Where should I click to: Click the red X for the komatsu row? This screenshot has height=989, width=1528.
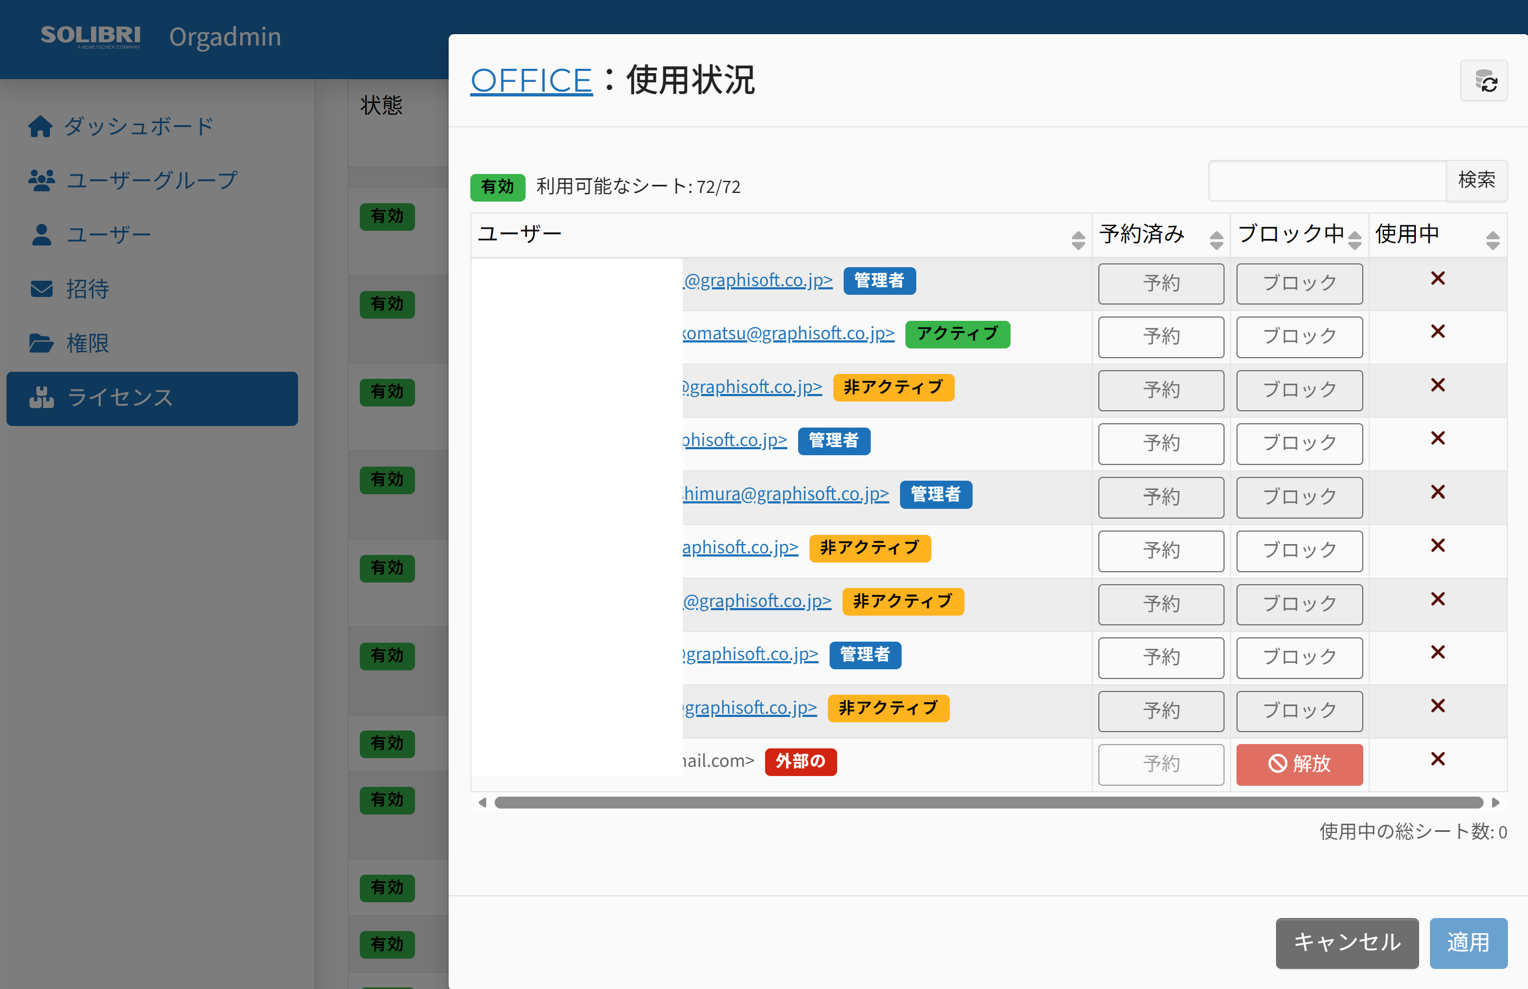[1438, 331]
